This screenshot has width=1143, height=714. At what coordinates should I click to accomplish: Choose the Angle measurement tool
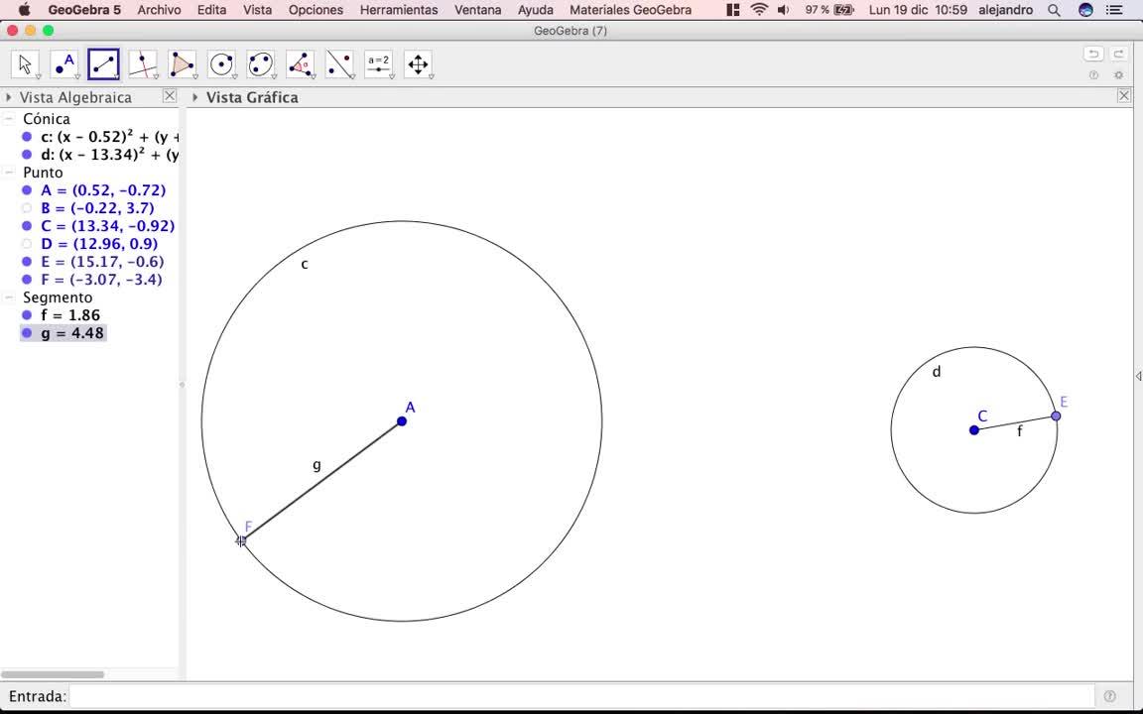300,64
